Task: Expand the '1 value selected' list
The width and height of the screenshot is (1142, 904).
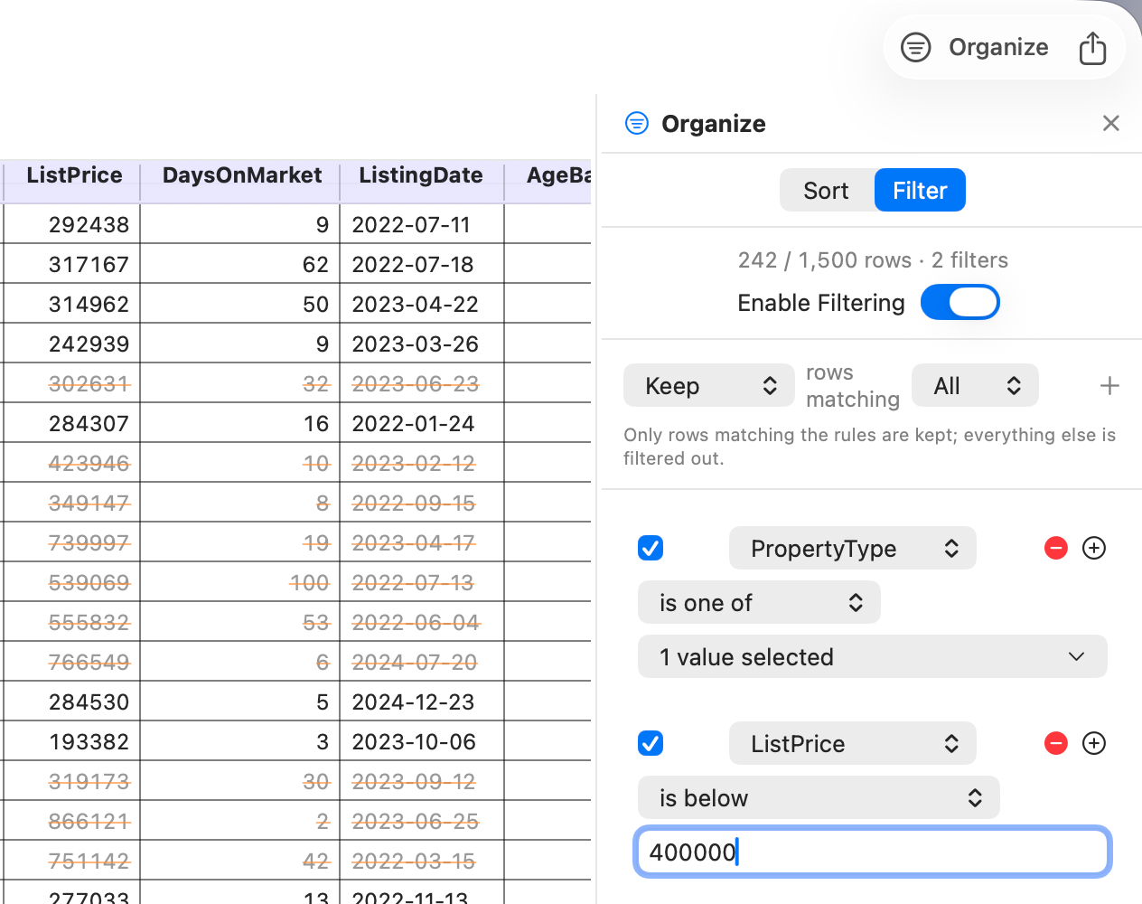Action: click(872, 656)
